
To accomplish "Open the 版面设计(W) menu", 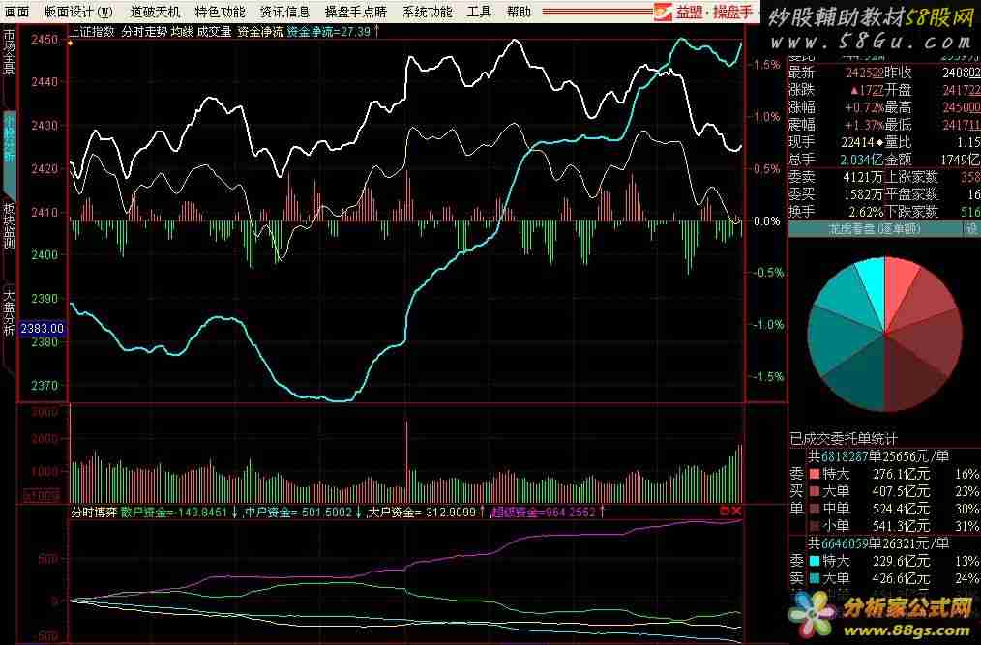I will (78, 12).
